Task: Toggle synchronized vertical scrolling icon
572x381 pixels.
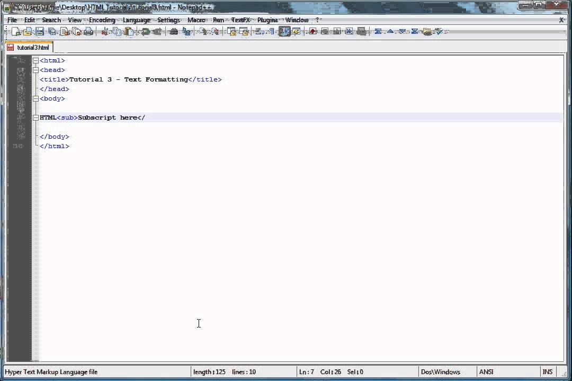Action: click(x=231, y=32)
